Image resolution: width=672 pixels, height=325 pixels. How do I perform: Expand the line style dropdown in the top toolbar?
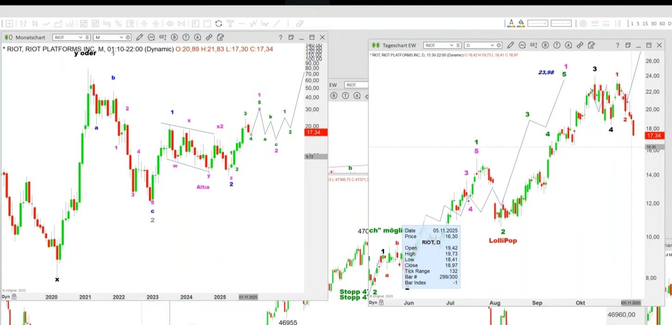click(x=538, y=23)
